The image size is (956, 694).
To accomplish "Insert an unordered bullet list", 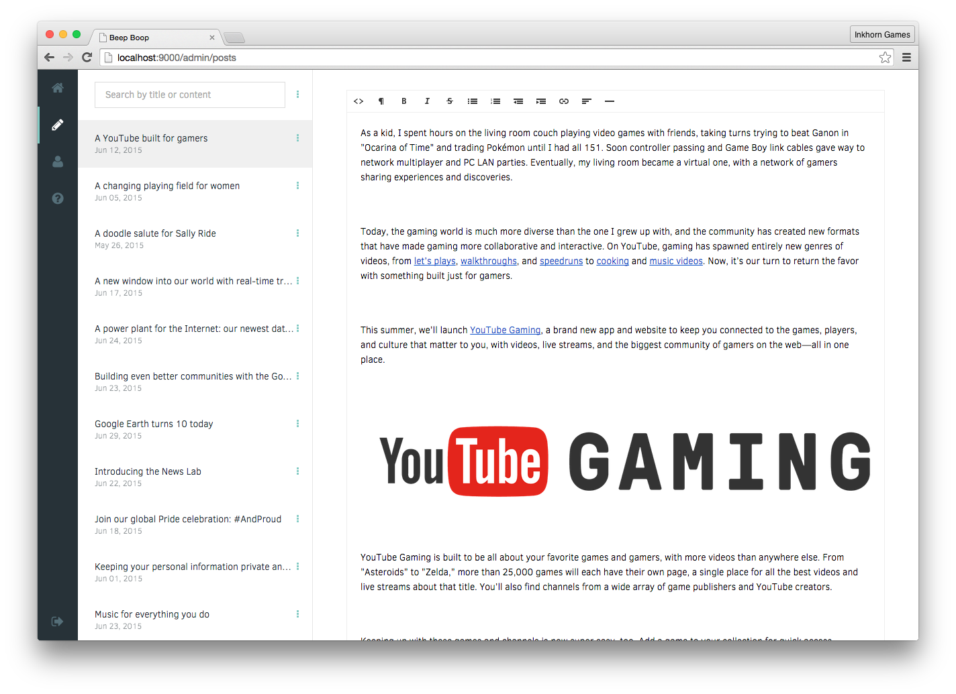I will pos(473,101).
